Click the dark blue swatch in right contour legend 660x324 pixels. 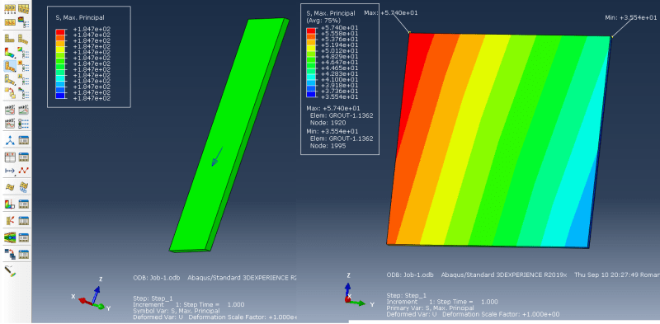[311, 94]
